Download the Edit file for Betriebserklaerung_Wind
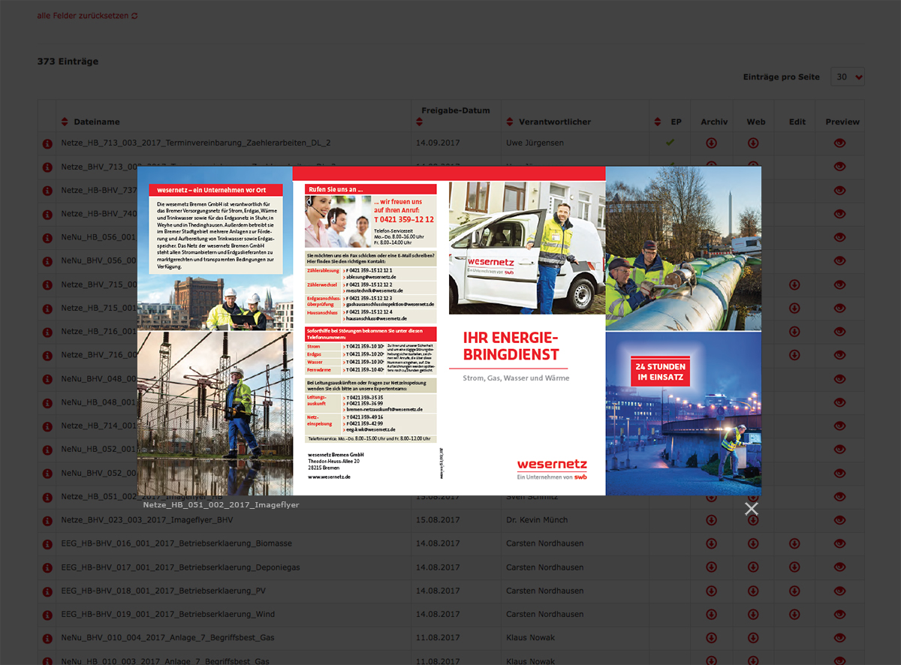Viewport: 901px width, 665px height. click(x=794, y=615)
